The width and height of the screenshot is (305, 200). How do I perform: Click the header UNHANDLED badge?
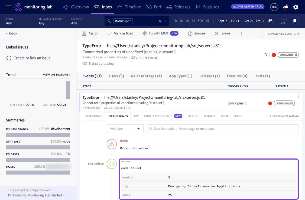(288, 55)
